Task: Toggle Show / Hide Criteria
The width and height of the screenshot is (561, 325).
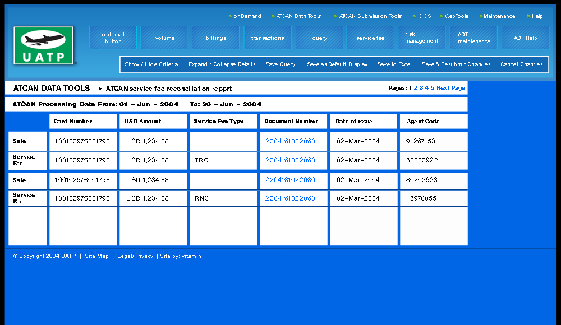Action: (x=151, y=64)
